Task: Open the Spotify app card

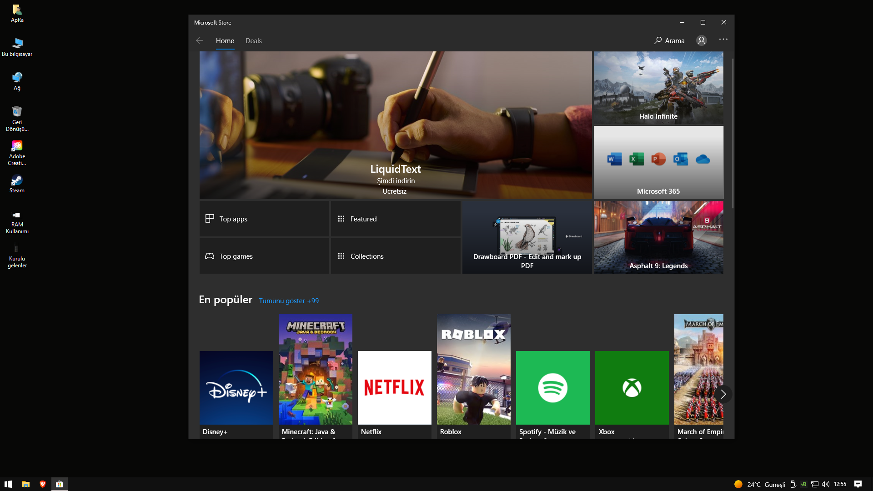Action: [x=553, y=395]
